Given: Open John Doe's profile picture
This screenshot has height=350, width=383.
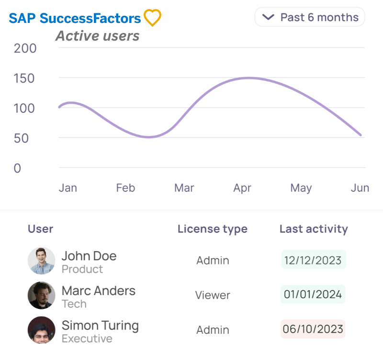Looking at the screenshot, I should click(x=42, y=261).
